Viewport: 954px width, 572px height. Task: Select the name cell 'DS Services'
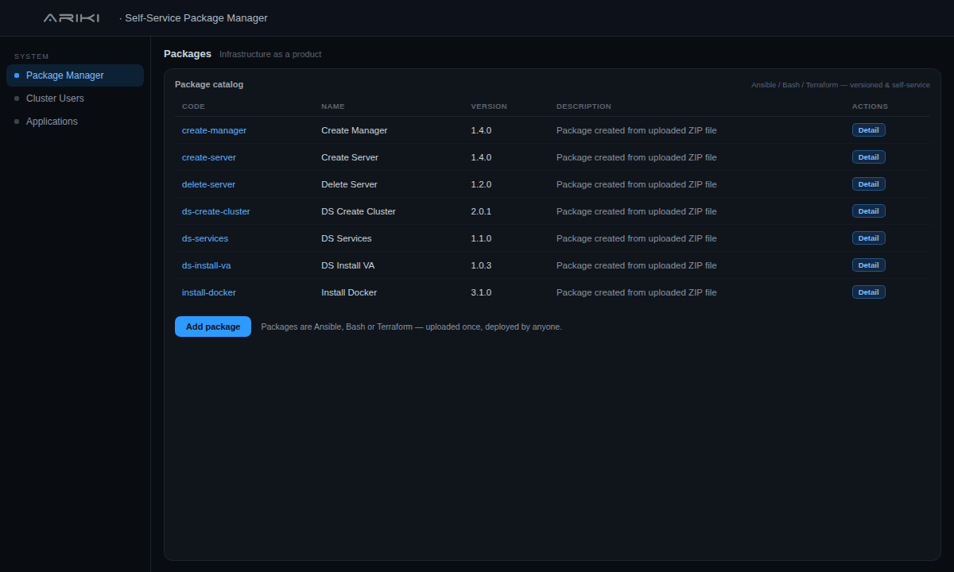tap(347, 238)
